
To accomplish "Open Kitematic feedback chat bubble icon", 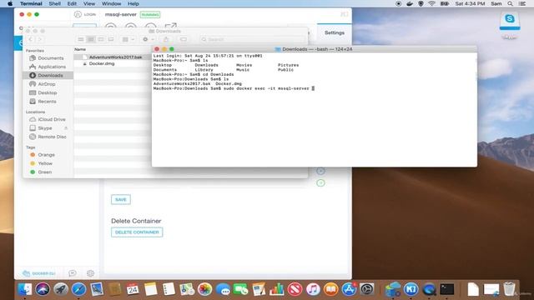I will click(x=73, y=273).
